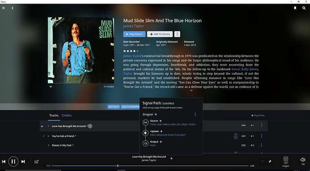Select the SOFT ROCK genre tag
This screenshot has height=171, width=310.
[114, 107]
